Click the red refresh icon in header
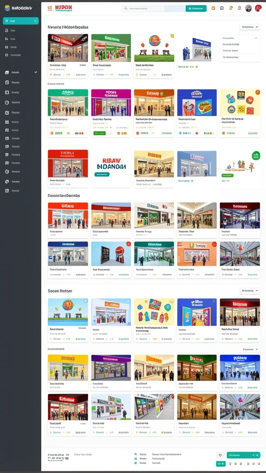 click(x=239, y=8)
